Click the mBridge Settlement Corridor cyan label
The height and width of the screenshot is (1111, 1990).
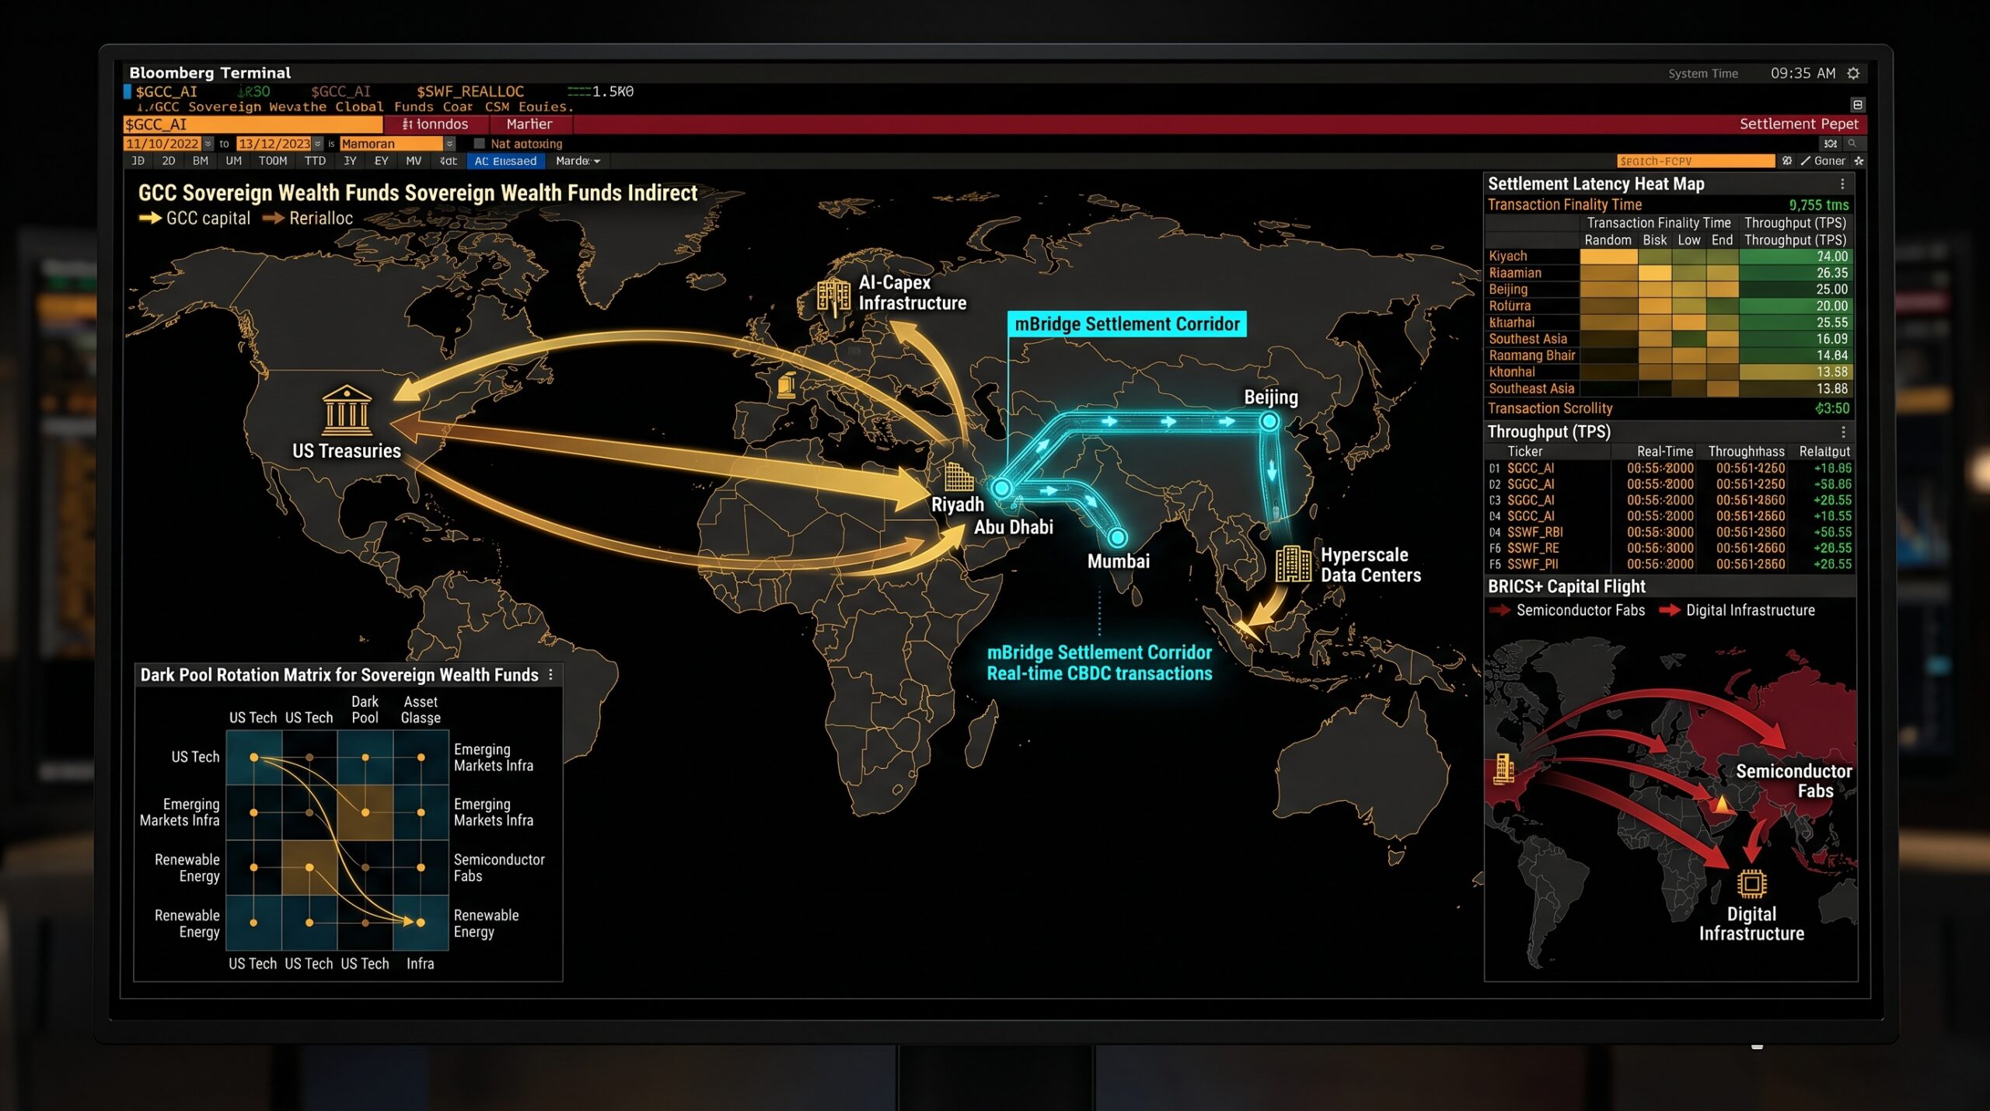(1127, 324)
